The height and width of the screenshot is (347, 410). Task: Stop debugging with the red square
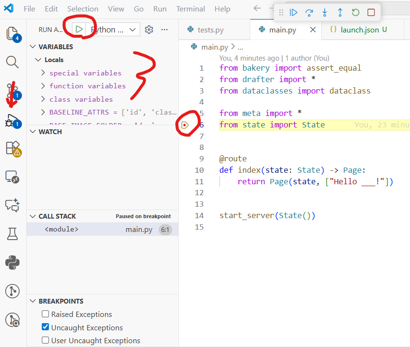coord(371,13)
